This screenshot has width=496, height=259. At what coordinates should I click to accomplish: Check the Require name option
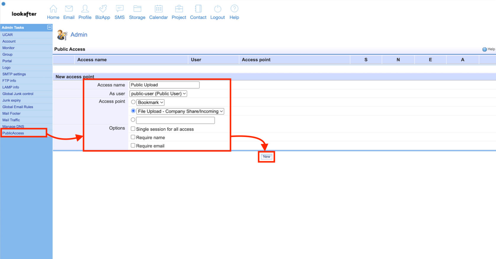(x=133, y=137)
